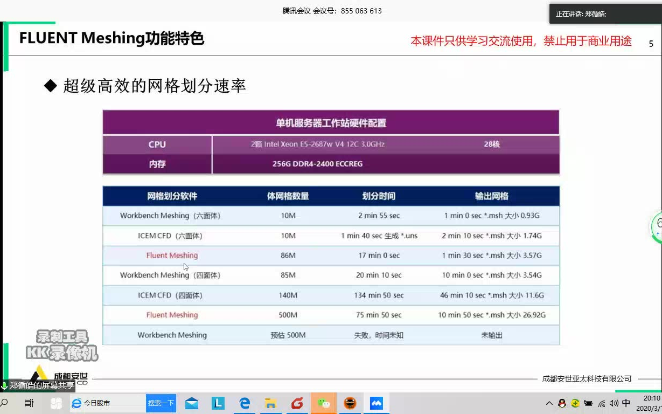Expand hidden tray icons with the chevron
This screenshot has height=414, width=662.
point(549,403)
